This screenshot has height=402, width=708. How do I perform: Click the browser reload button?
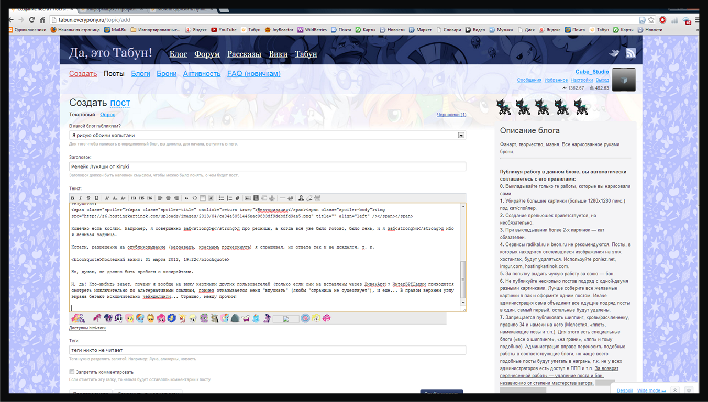click(31, 20)
